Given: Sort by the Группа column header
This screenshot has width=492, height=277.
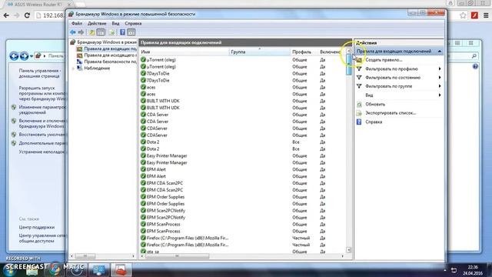Looking at the screenshot, I should pyautogui.click(x=260, y=52).
